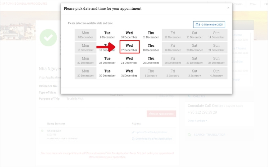Click the Call Us phone icon
The width and height of the screenshot is (268, 167).
pos(190,96)
